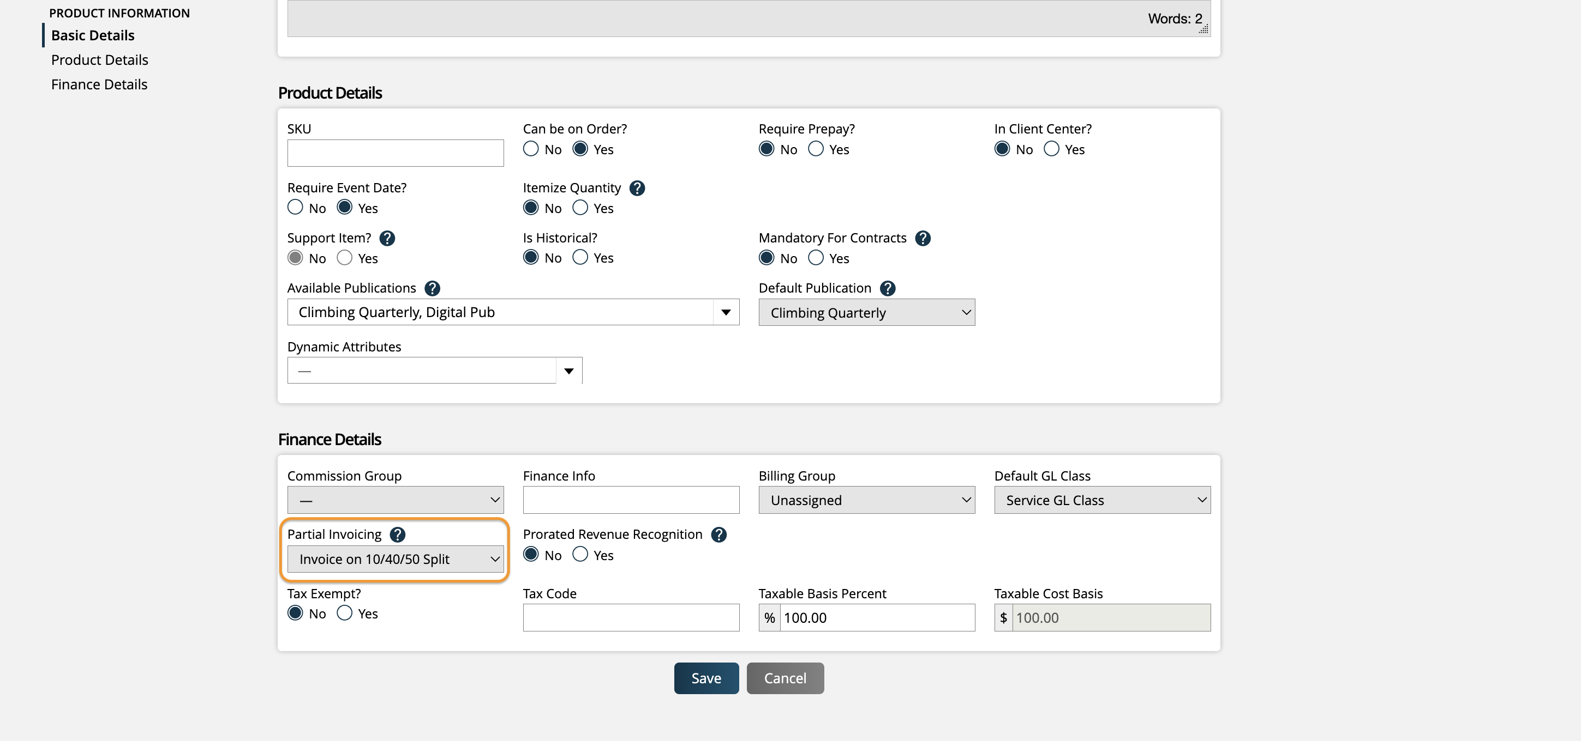The width and height of the screenshot is (1581, 741).
Task: Open Prorated Revenue Recognition help icon
Action: 718,535
